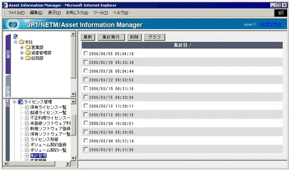Check the 2006/03/01 05:31:36 checkbox
The image size is (290, 171).
[86, 149]
